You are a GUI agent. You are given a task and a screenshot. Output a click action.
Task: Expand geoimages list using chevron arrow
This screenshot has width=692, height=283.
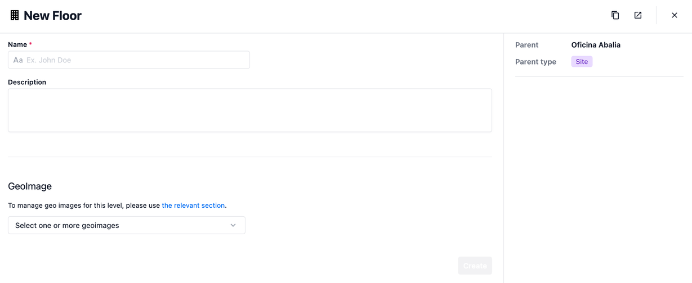pyautogui.click(x=233, y=225)
